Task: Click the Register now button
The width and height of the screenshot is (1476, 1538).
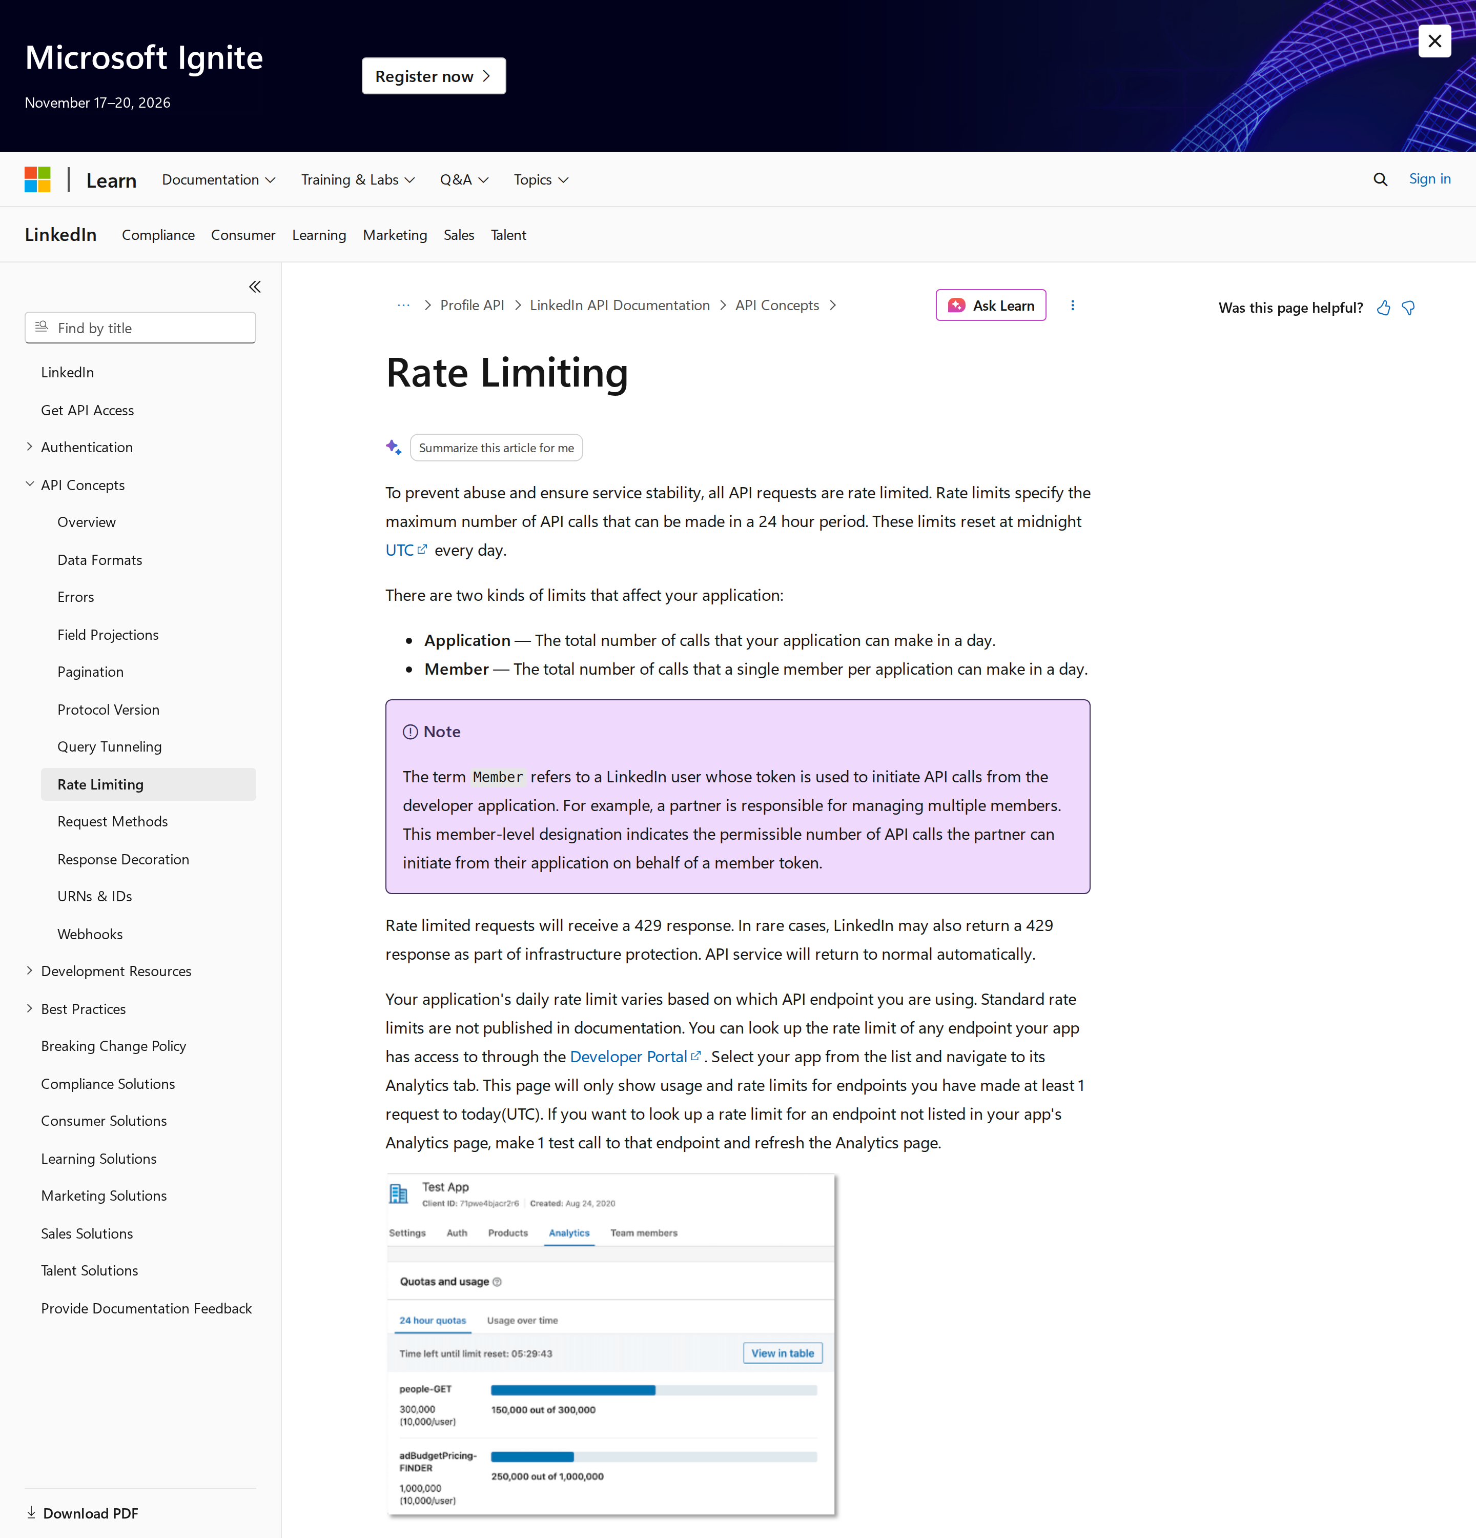Action: click(x=434, y=76)
